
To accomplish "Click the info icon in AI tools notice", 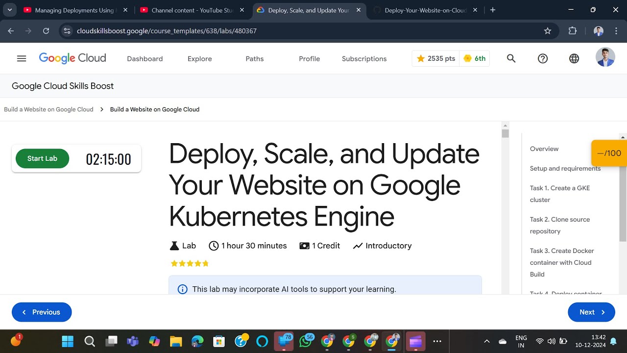I will pos(182,289).
